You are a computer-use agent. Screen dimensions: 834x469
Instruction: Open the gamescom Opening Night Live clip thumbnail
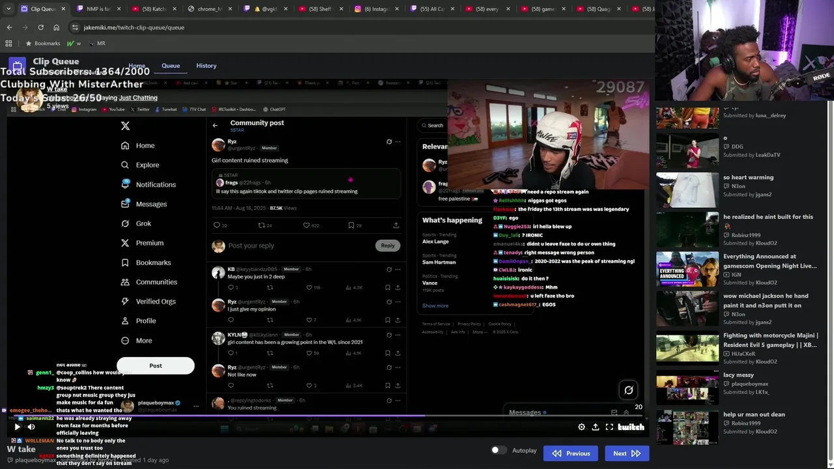coord(687,269)
